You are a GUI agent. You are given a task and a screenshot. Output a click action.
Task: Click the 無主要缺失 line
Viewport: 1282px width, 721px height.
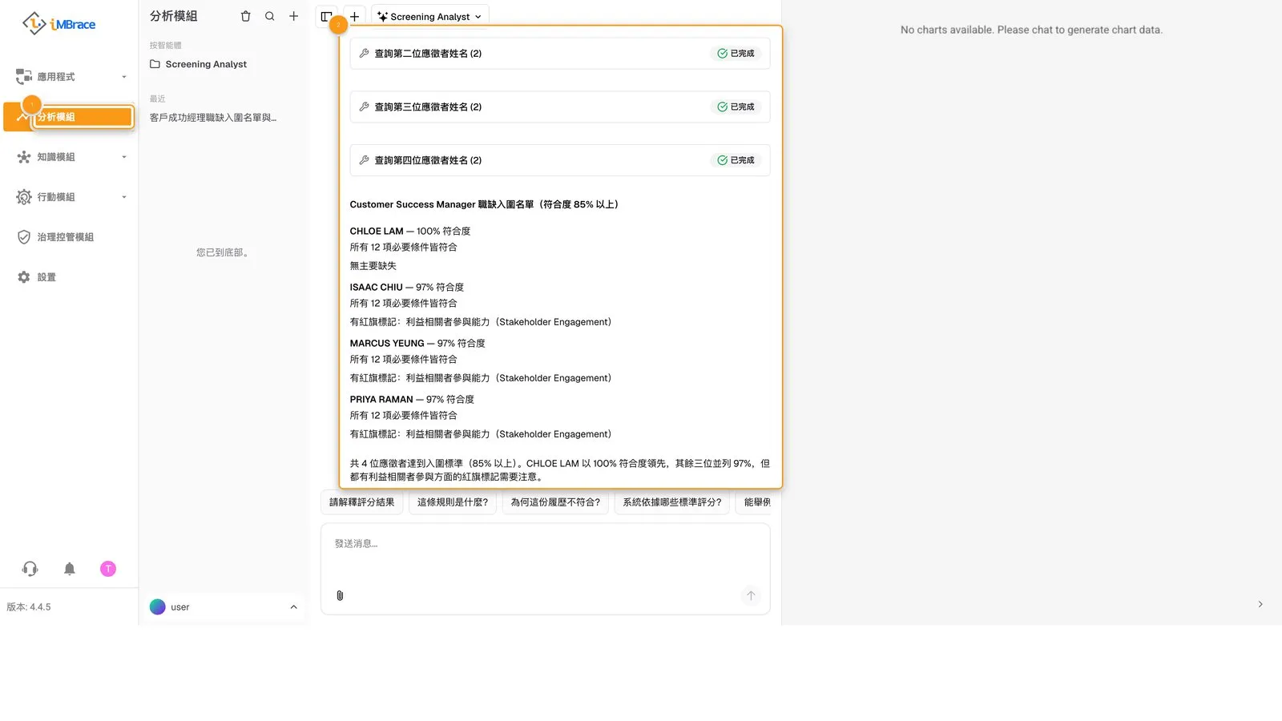tap(373, 265)
